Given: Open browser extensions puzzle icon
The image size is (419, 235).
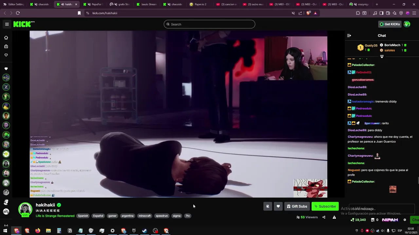Looking at the screenshot, I should 358,13.
